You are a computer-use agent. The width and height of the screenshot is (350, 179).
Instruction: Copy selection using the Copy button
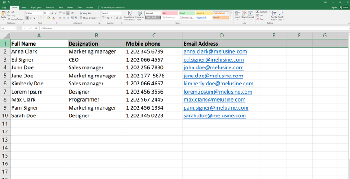11,16
